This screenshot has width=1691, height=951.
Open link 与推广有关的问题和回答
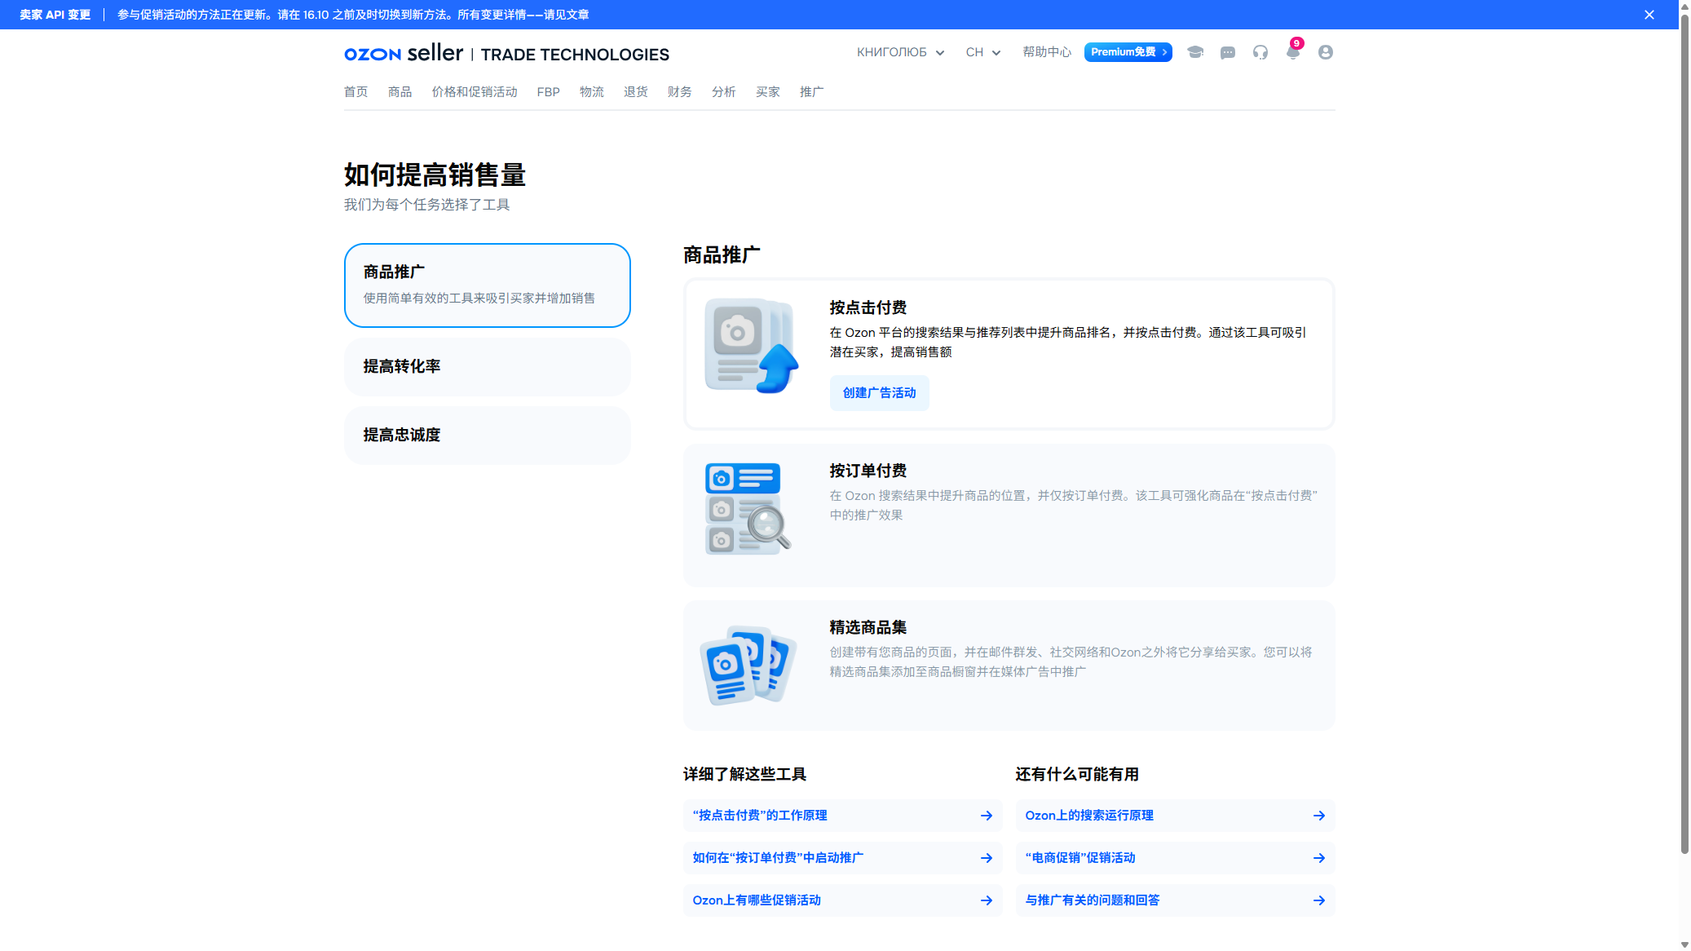[x=1176, y=900]
